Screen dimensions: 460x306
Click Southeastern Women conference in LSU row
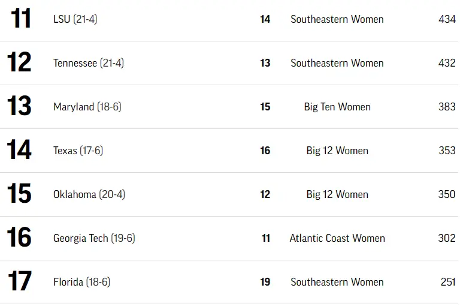[337, 19]
